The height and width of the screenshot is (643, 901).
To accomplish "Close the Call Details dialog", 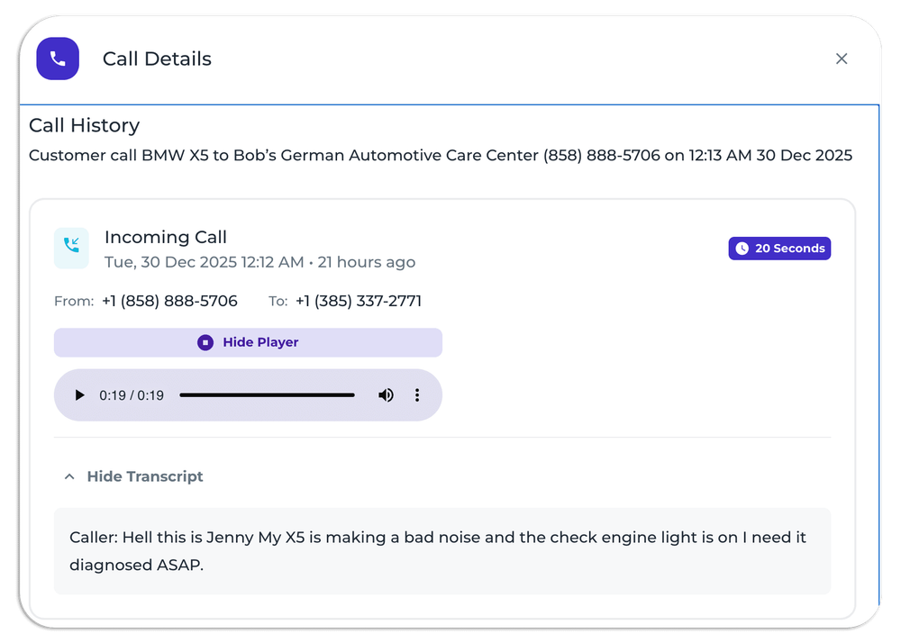I will (842, 59).
